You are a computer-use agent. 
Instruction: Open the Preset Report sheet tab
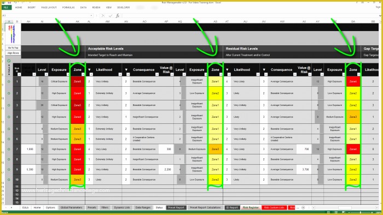(176, 208)
